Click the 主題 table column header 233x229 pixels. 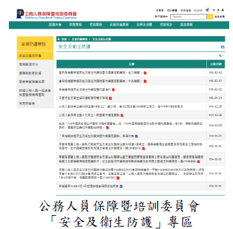(x=132, y=64)
